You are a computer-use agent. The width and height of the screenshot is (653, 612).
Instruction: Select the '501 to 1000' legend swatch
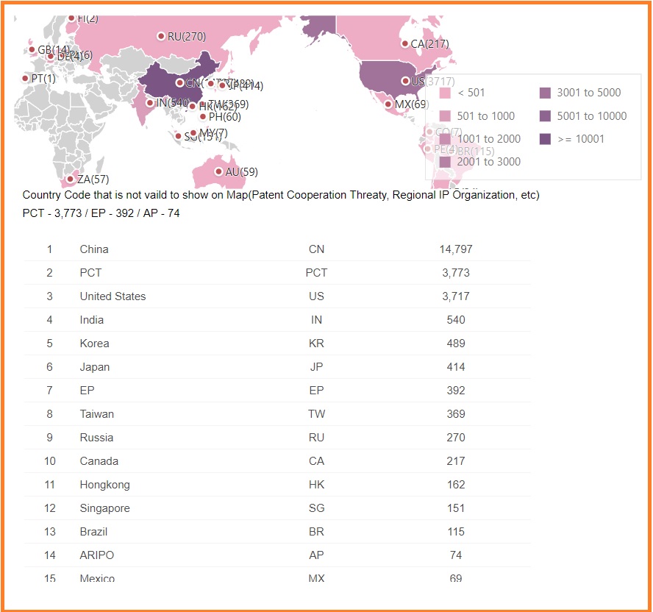(445, 115)
